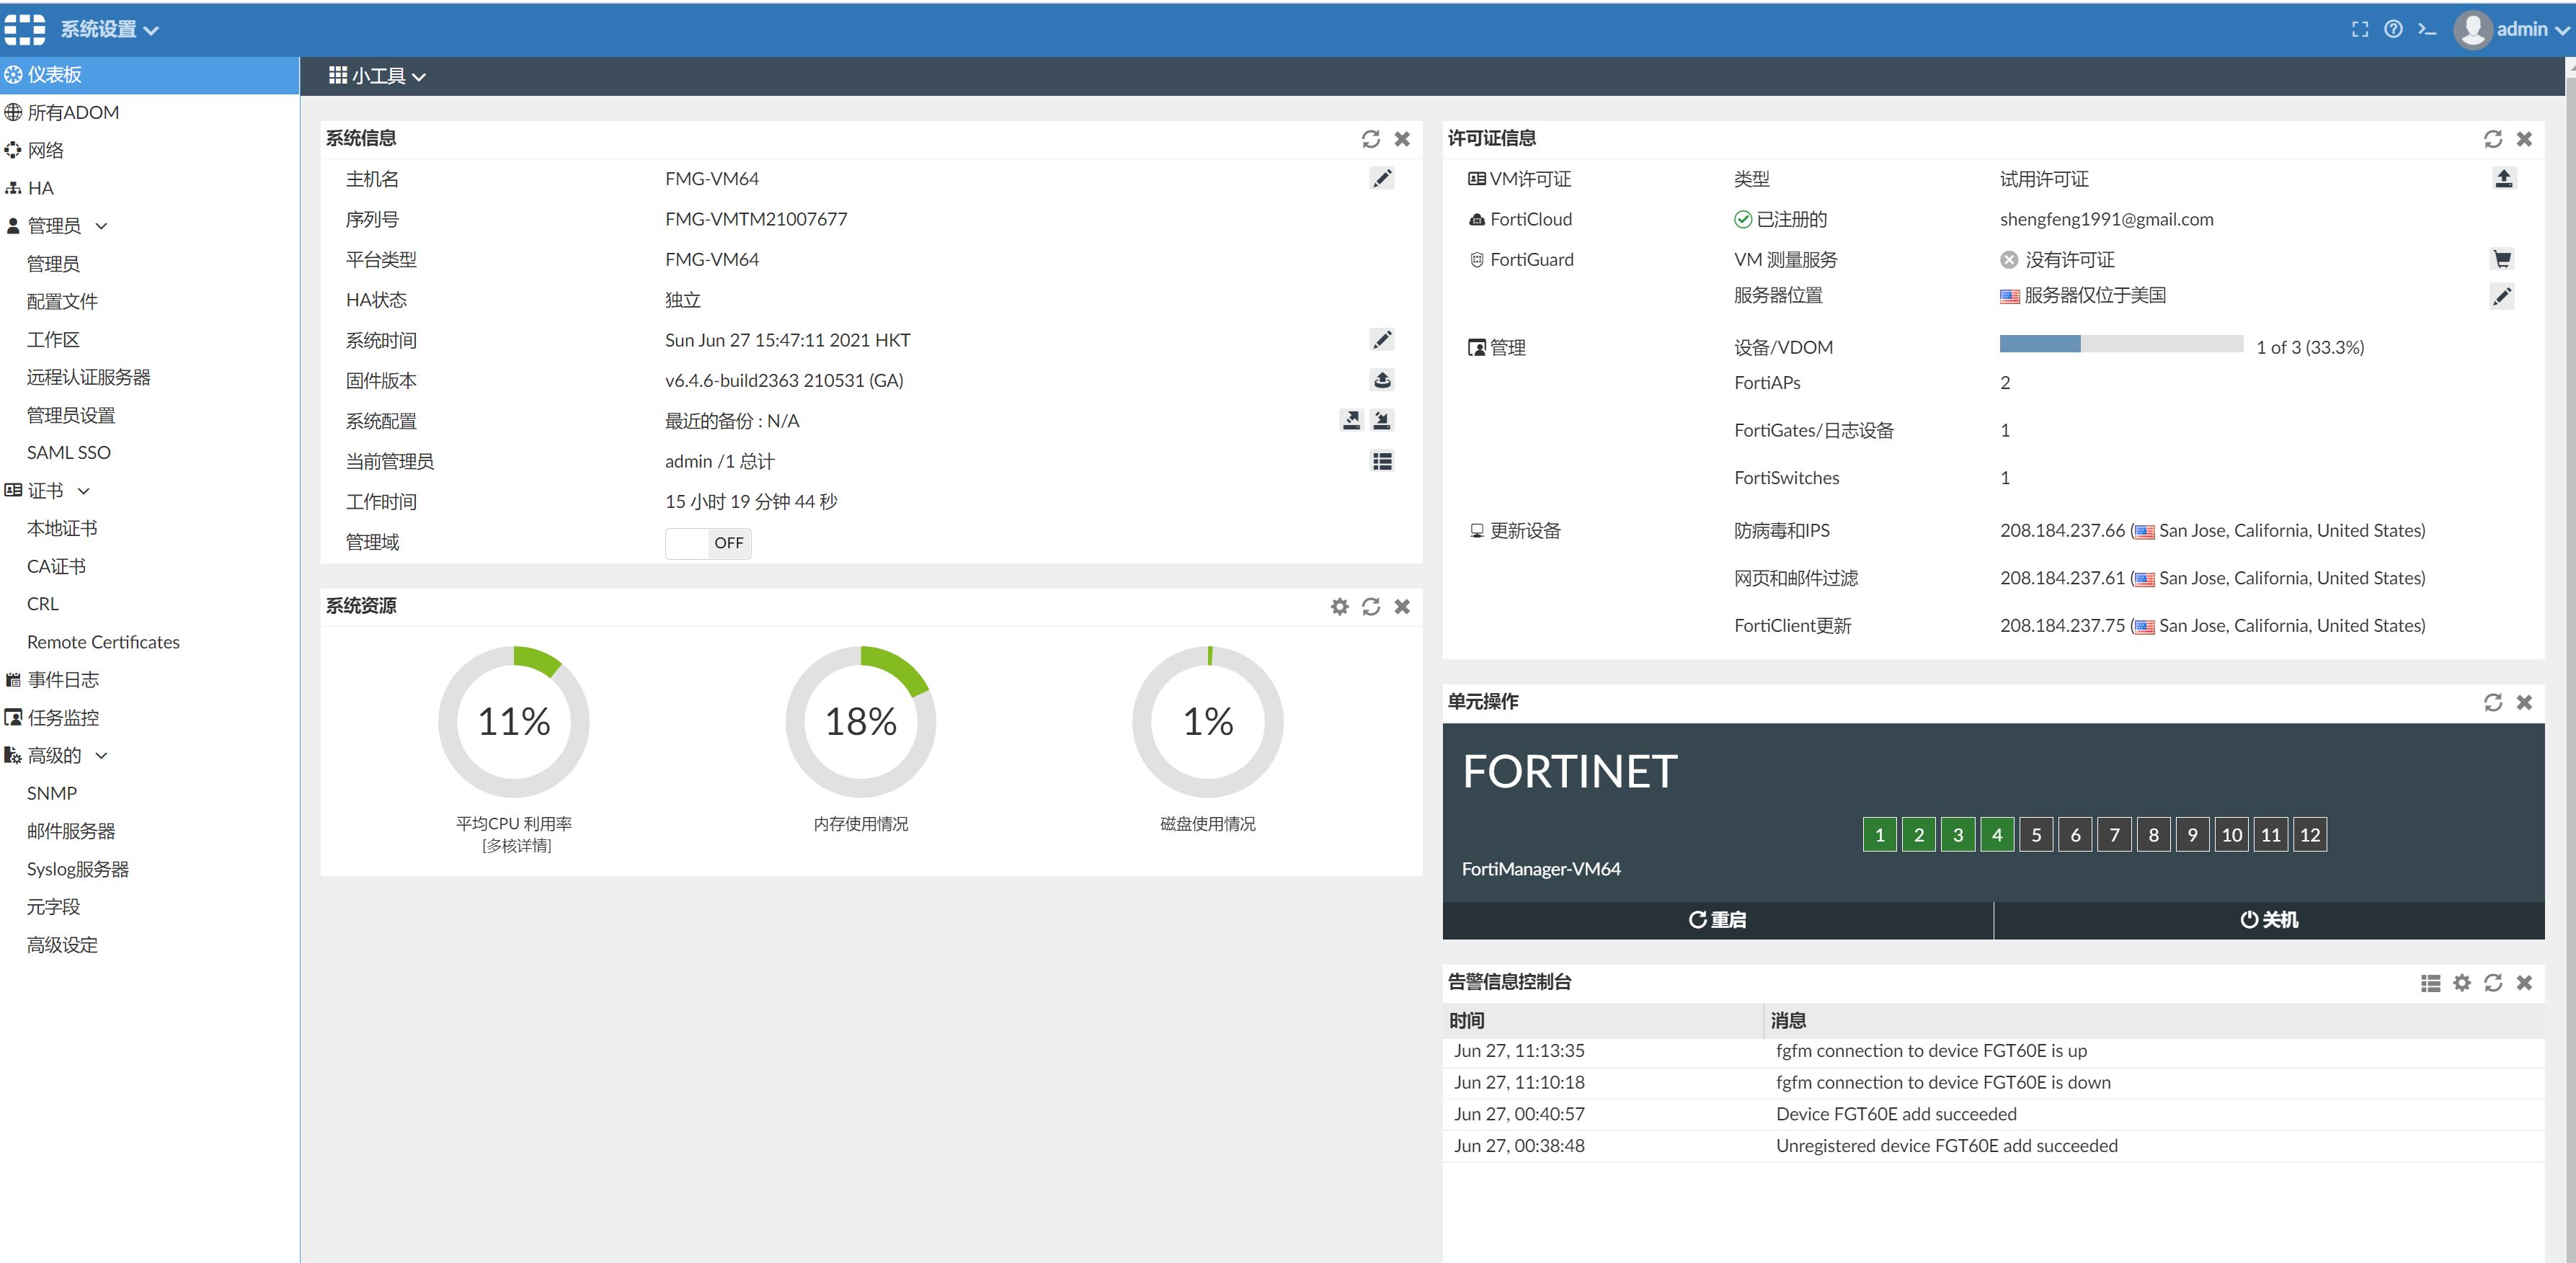Toggle port 5 indicator in unit operation

tap(2036, 835)
